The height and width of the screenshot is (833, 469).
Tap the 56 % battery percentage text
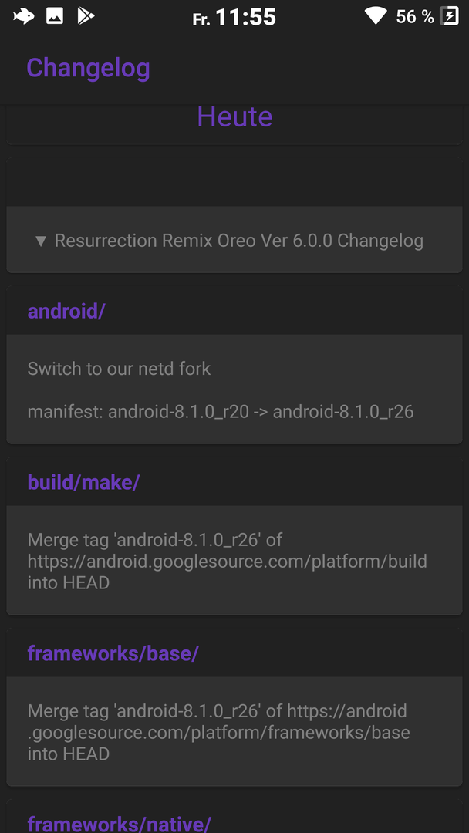coord(415,16)
